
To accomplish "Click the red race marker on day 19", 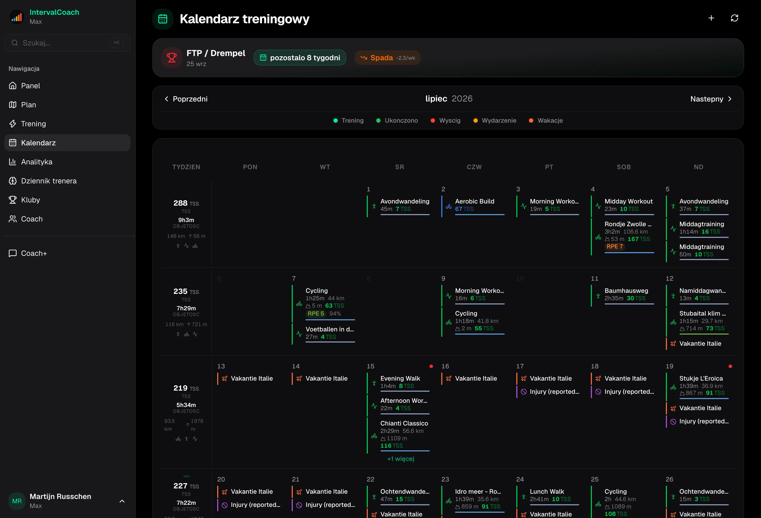I will tap(730, 366).
